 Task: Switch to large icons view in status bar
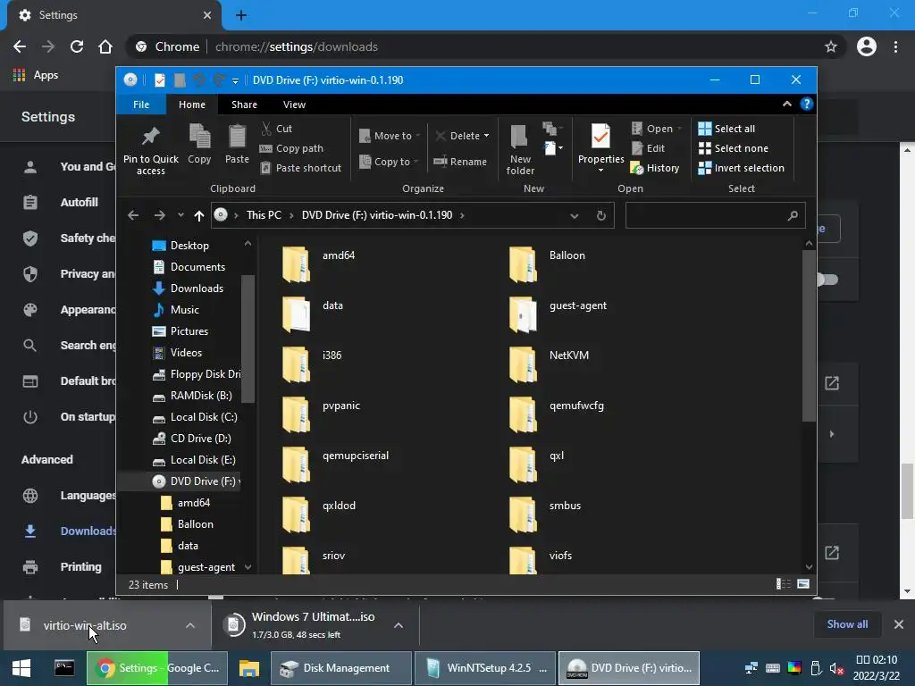pos(803,584)
